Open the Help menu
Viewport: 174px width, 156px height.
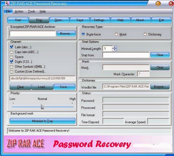pyautogui.click(x=43, y=11)
